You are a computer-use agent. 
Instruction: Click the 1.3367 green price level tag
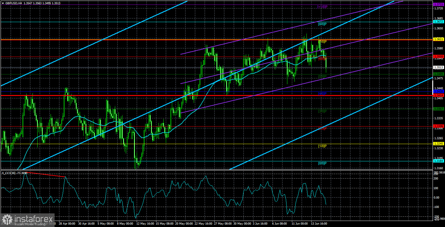pos(439,109)
